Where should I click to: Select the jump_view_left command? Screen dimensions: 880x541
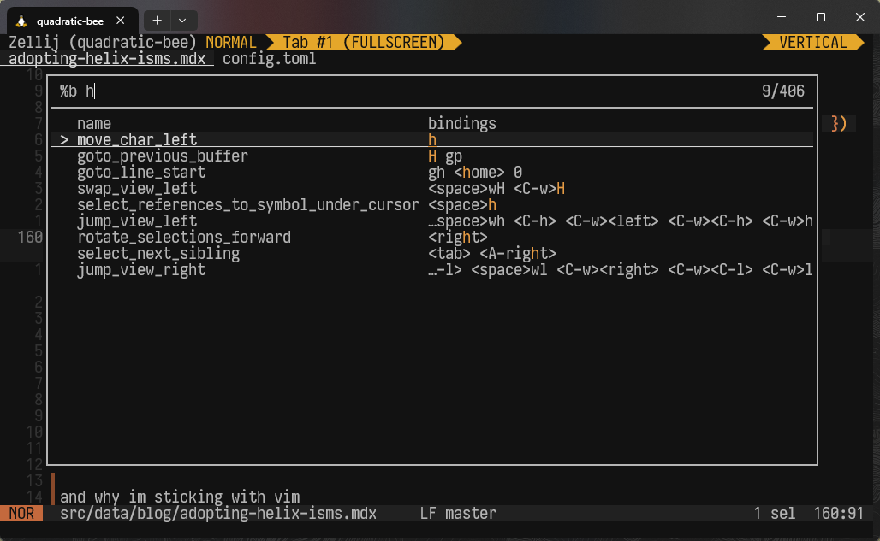(x=432, y=221)
